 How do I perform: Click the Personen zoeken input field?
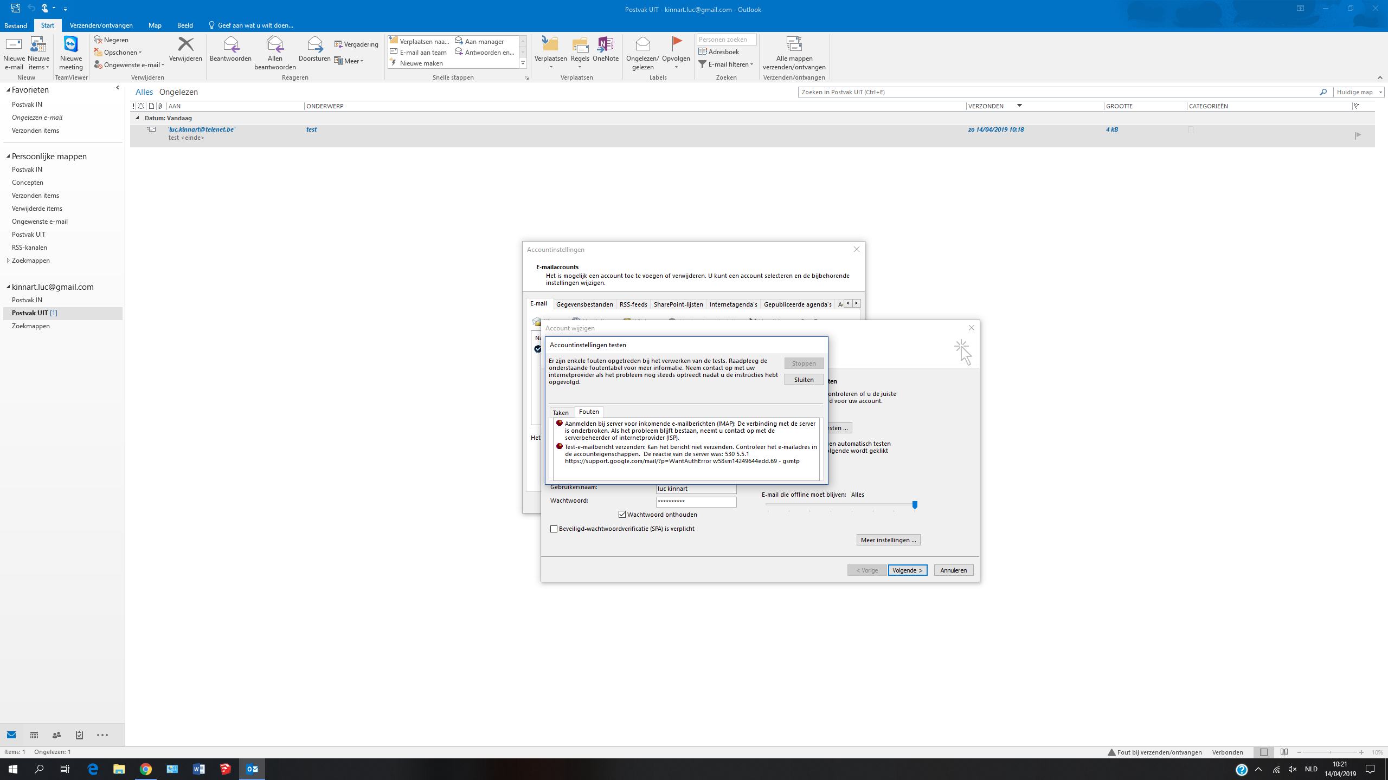(726, 40)
